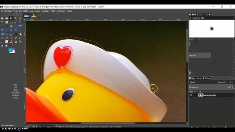Viewport: 235px width, 132px height.
Task: Select the Airbrush tool
Action: click(20, 38)
